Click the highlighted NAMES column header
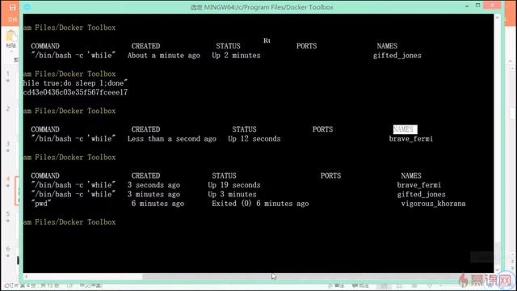517x291 pixels. point(405,129)
